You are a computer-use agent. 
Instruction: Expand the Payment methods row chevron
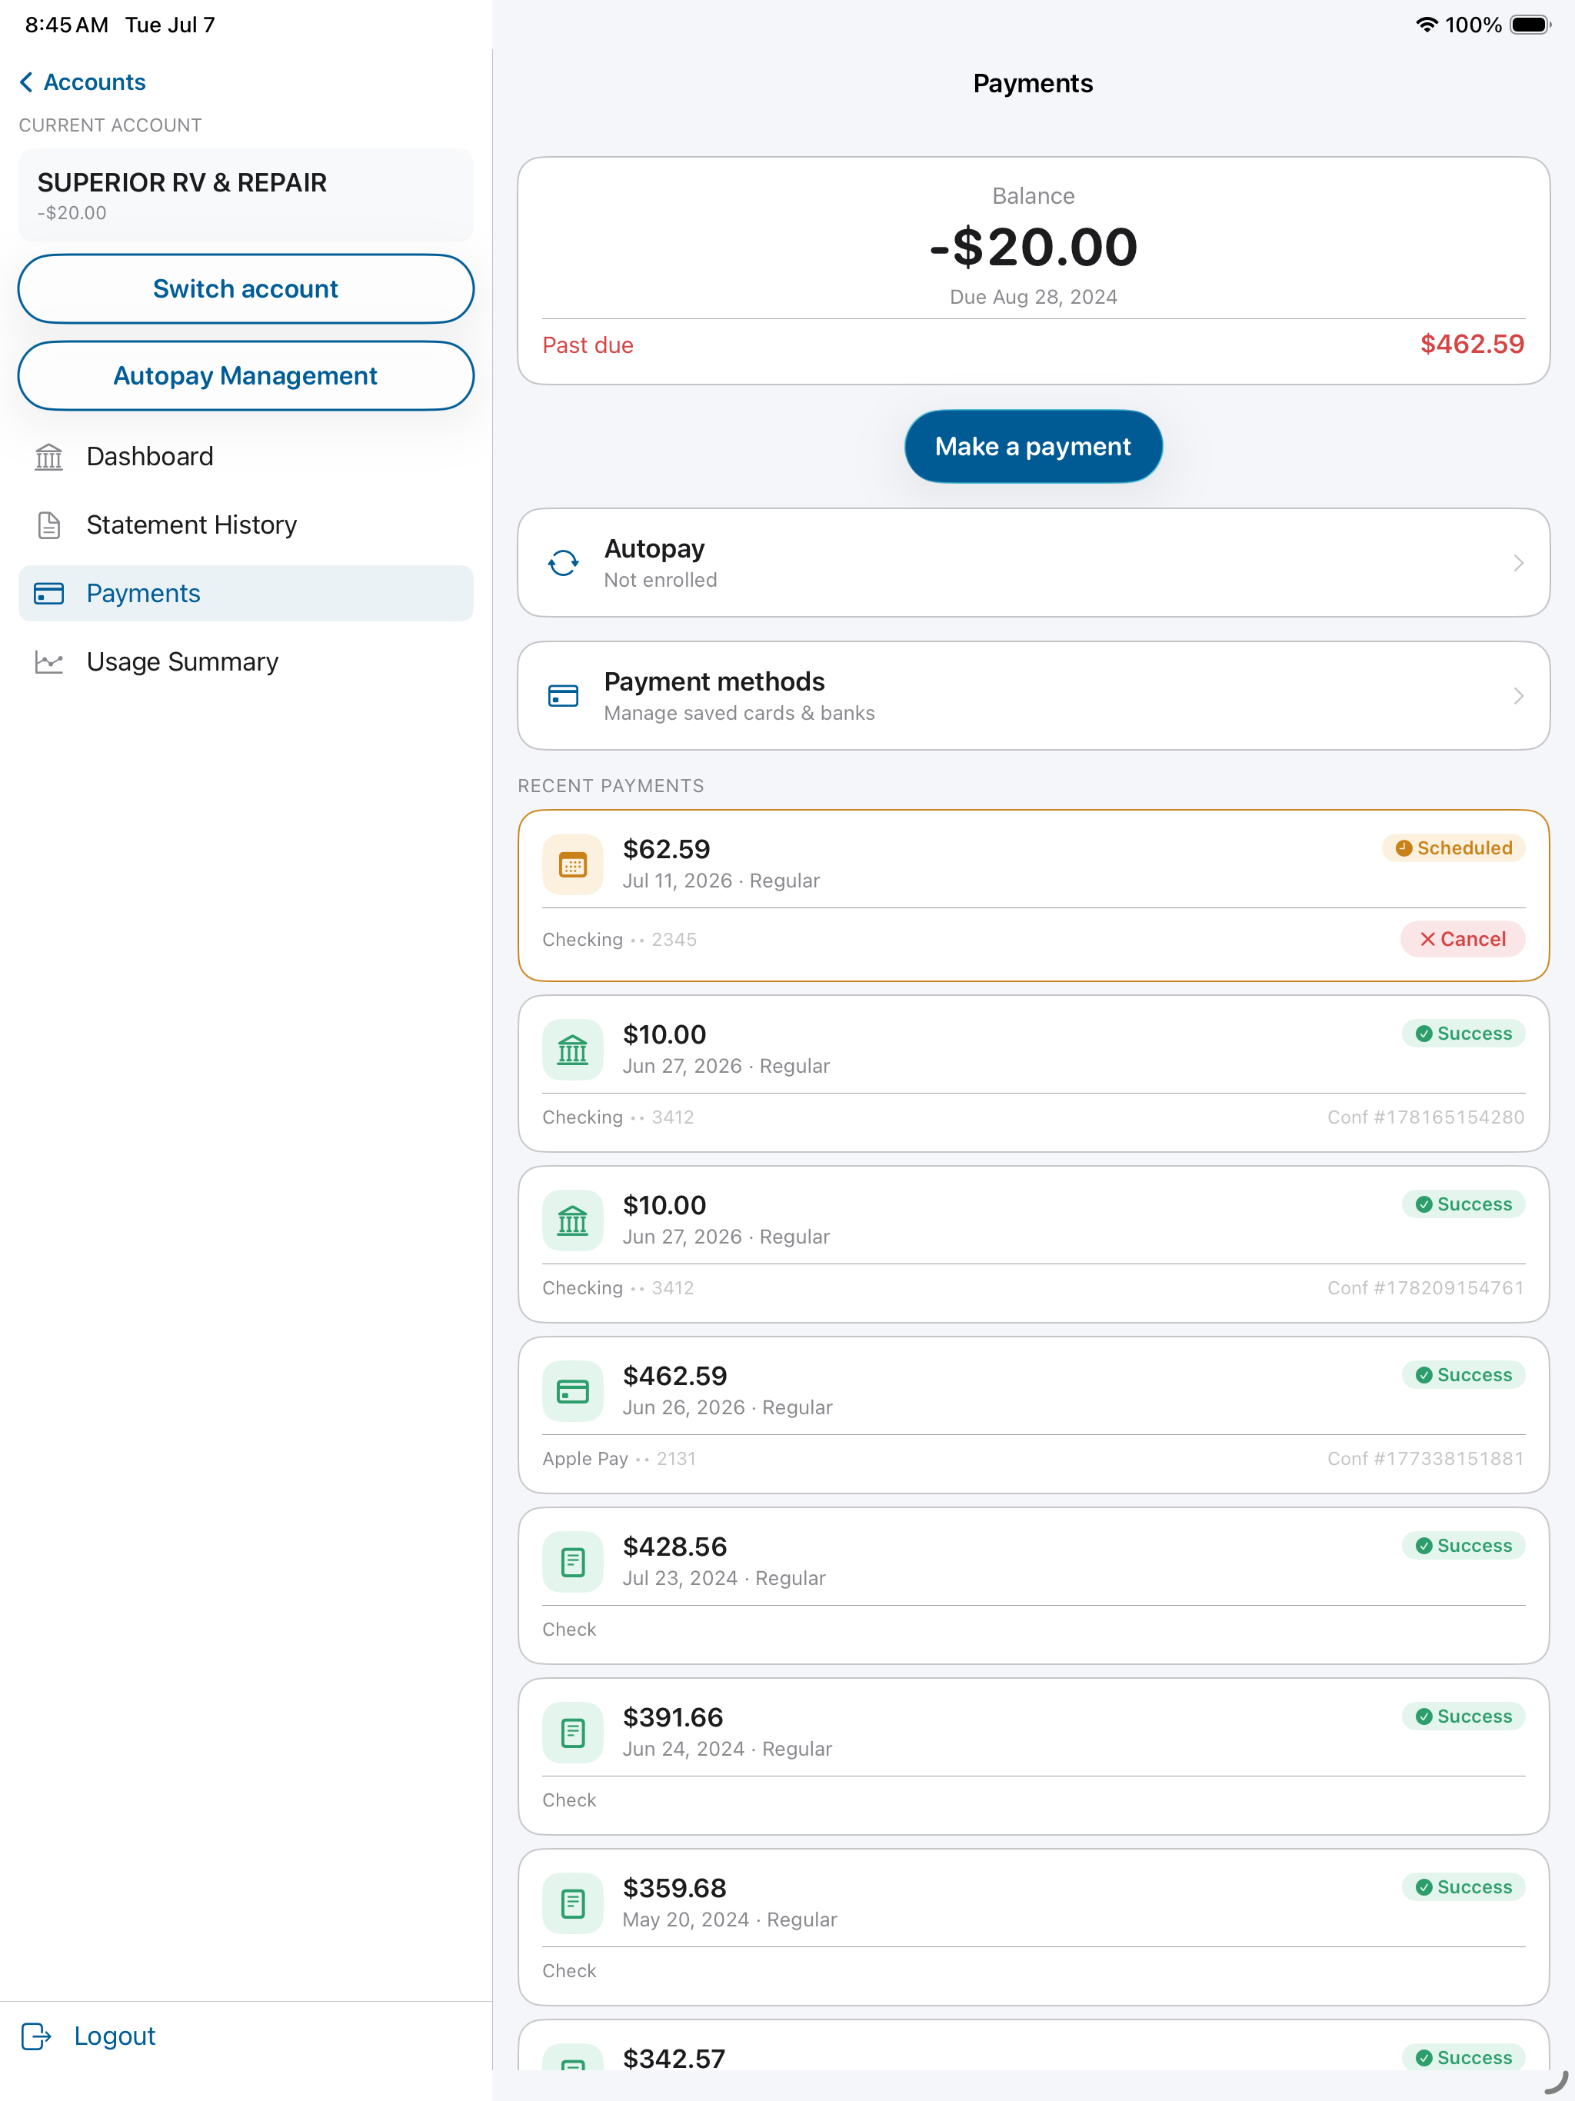pyautogui.click(x=1518, y=696)
